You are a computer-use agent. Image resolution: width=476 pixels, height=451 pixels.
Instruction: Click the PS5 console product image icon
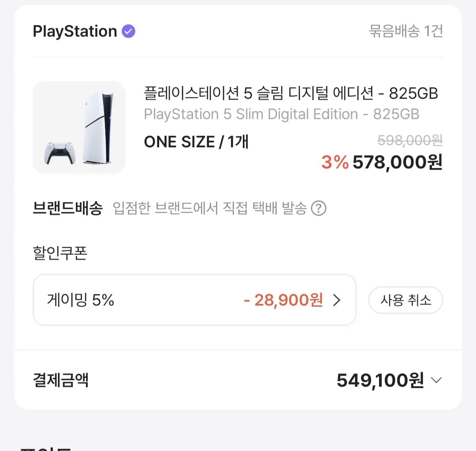pyautogui.click(x=79, y=127)
